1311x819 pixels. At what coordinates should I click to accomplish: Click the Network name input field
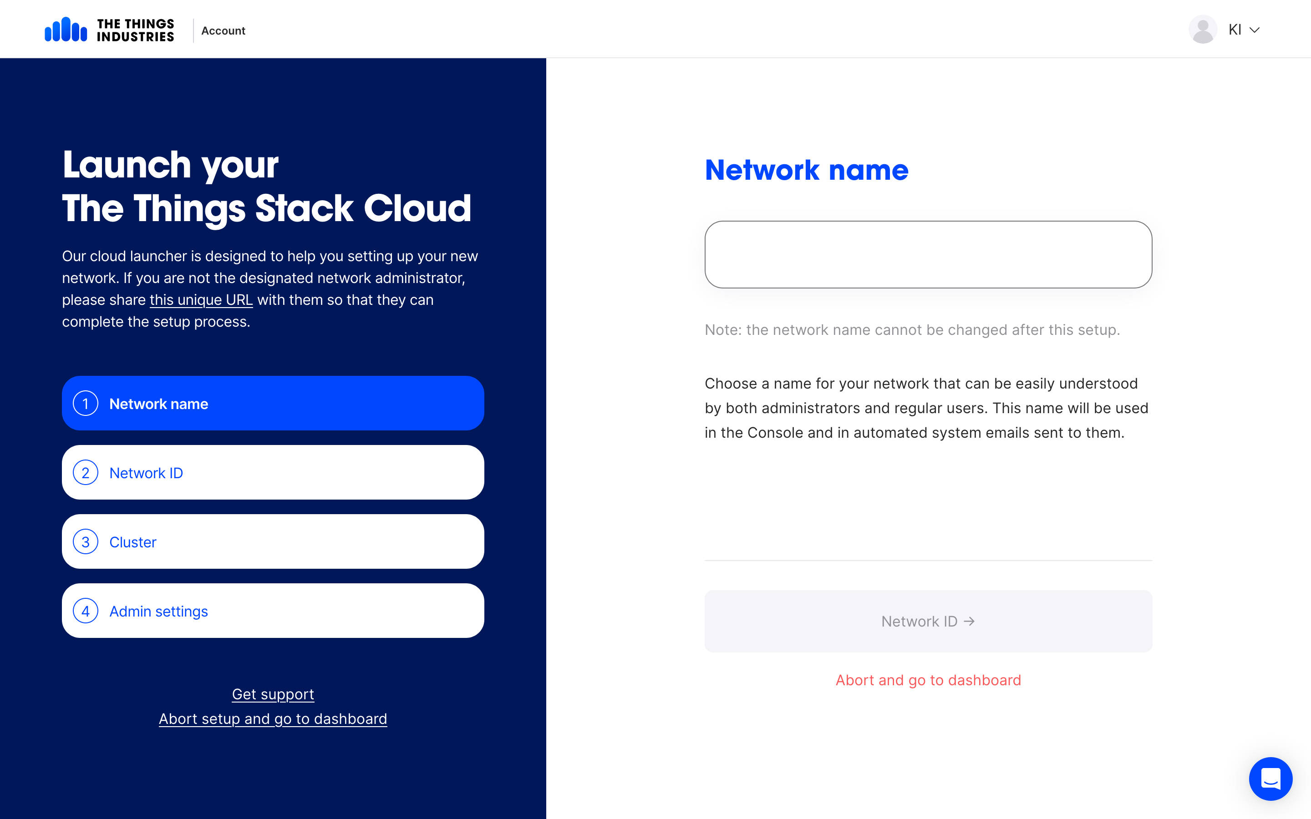click(x=928, y=255)
